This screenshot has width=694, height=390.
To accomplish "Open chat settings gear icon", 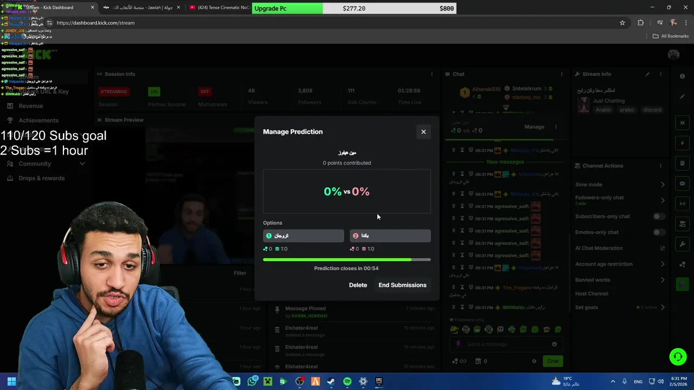I will [534, 361].
